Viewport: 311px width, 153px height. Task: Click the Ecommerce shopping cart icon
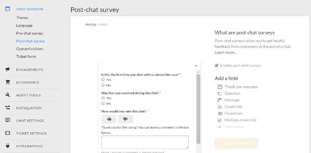pos(7,82)
